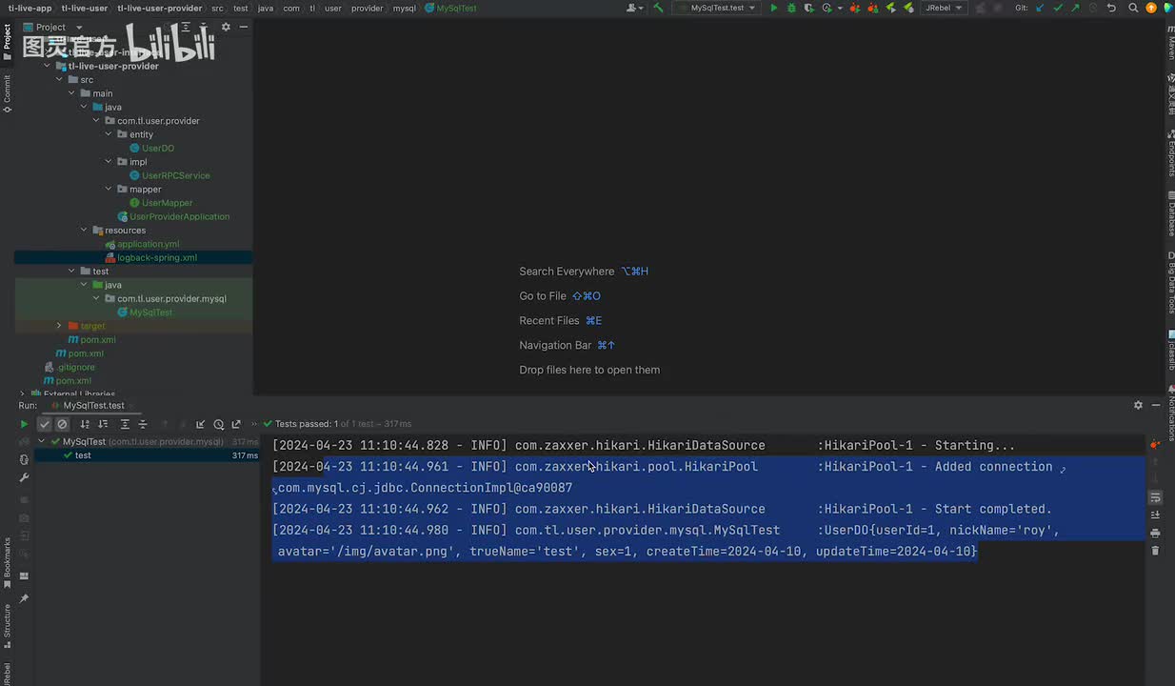The height and width of the screenshot is (686, 1175).
Task: Clear console output with trash icon
Action: pos(1155,551)
